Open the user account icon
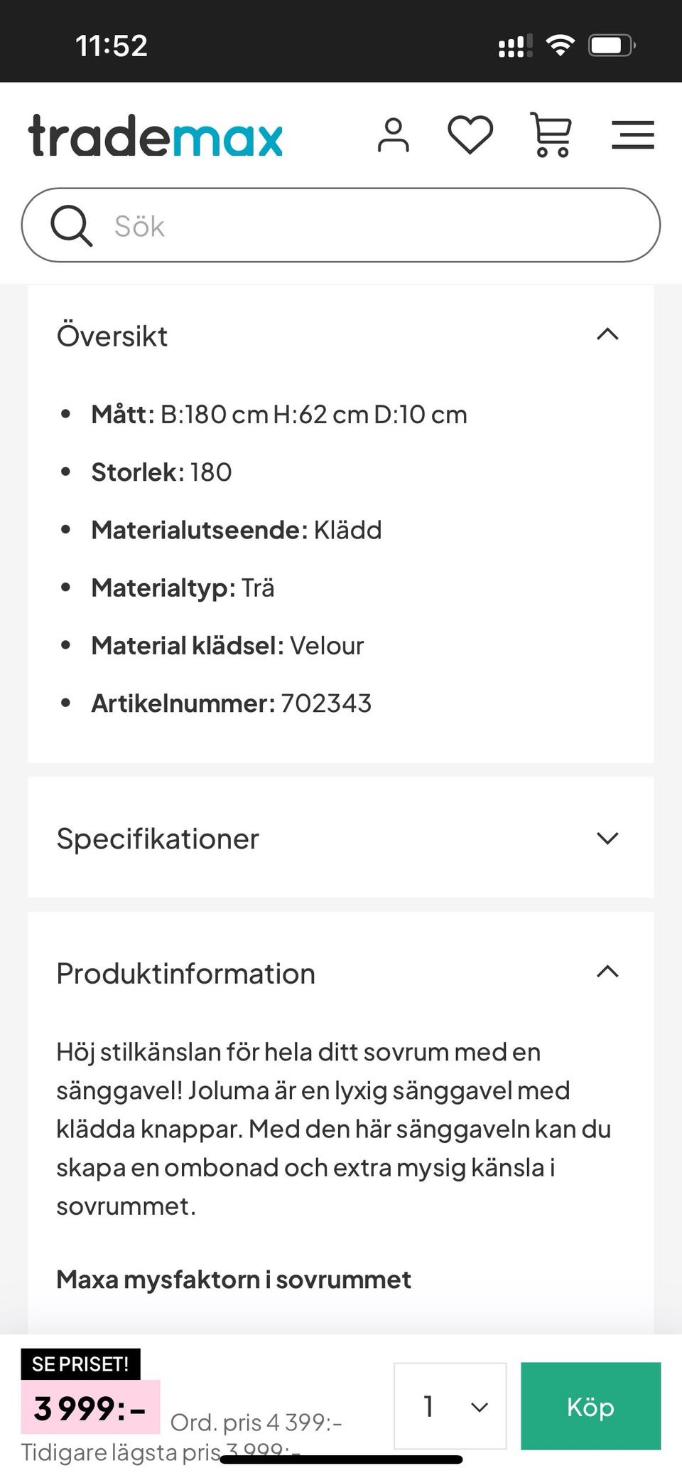Image resolution: width=682 pixels, height=1478 pixels. click(393, 135)
